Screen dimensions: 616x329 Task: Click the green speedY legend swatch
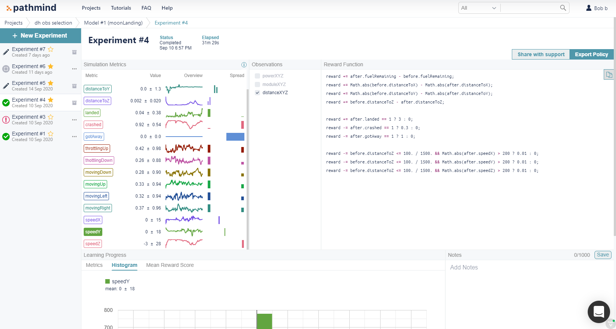tap(108, 281)
